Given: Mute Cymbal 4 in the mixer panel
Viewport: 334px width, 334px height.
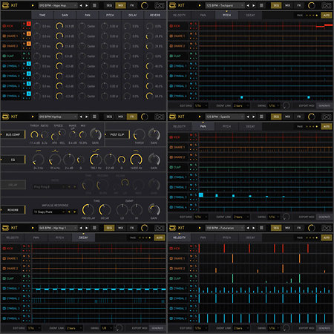Looking at the screenshot, I should (x=24, y=94).
